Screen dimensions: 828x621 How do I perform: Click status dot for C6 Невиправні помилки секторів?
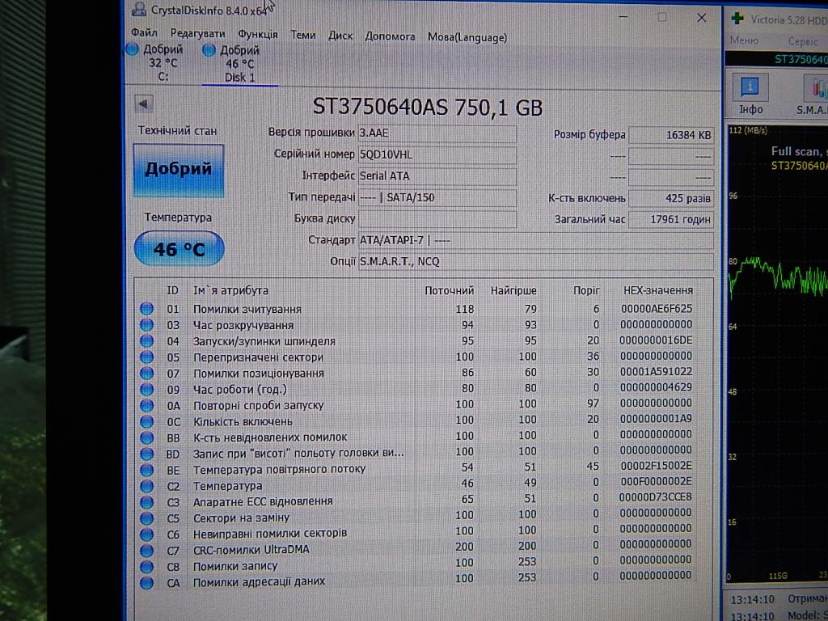[x=147, y=534]
